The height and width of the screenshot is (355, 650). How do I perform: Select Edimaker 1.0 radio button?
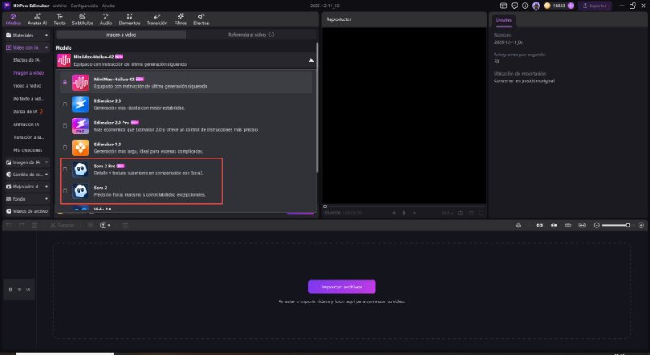coord(65,148)
